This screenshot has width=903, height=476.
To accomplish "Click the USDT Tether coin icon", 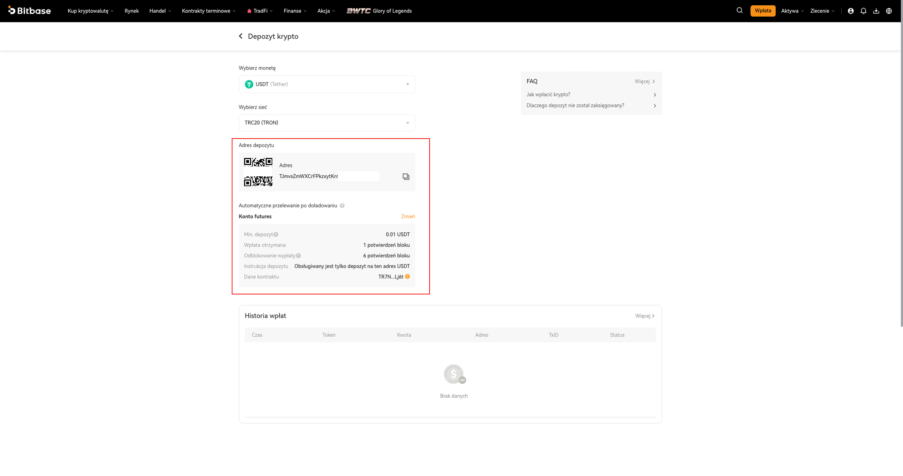I will 249,84.
